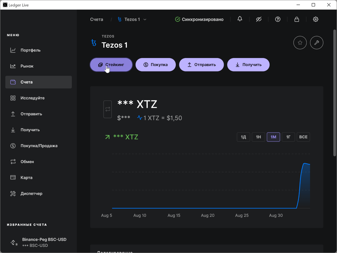Click the blue balance chart line peak

[305, 163]
